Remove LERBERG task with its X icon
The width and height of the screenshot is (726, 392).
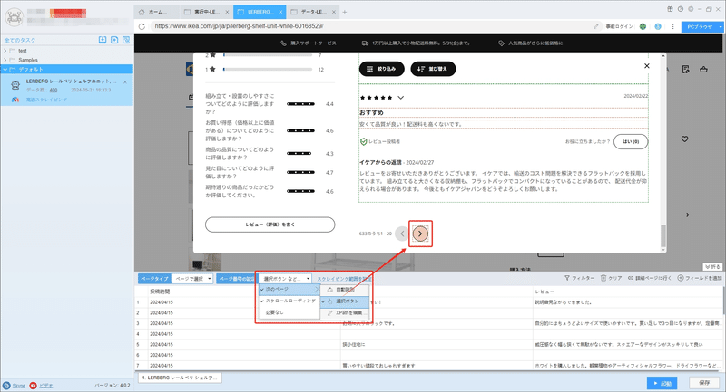tap(125, 81)
